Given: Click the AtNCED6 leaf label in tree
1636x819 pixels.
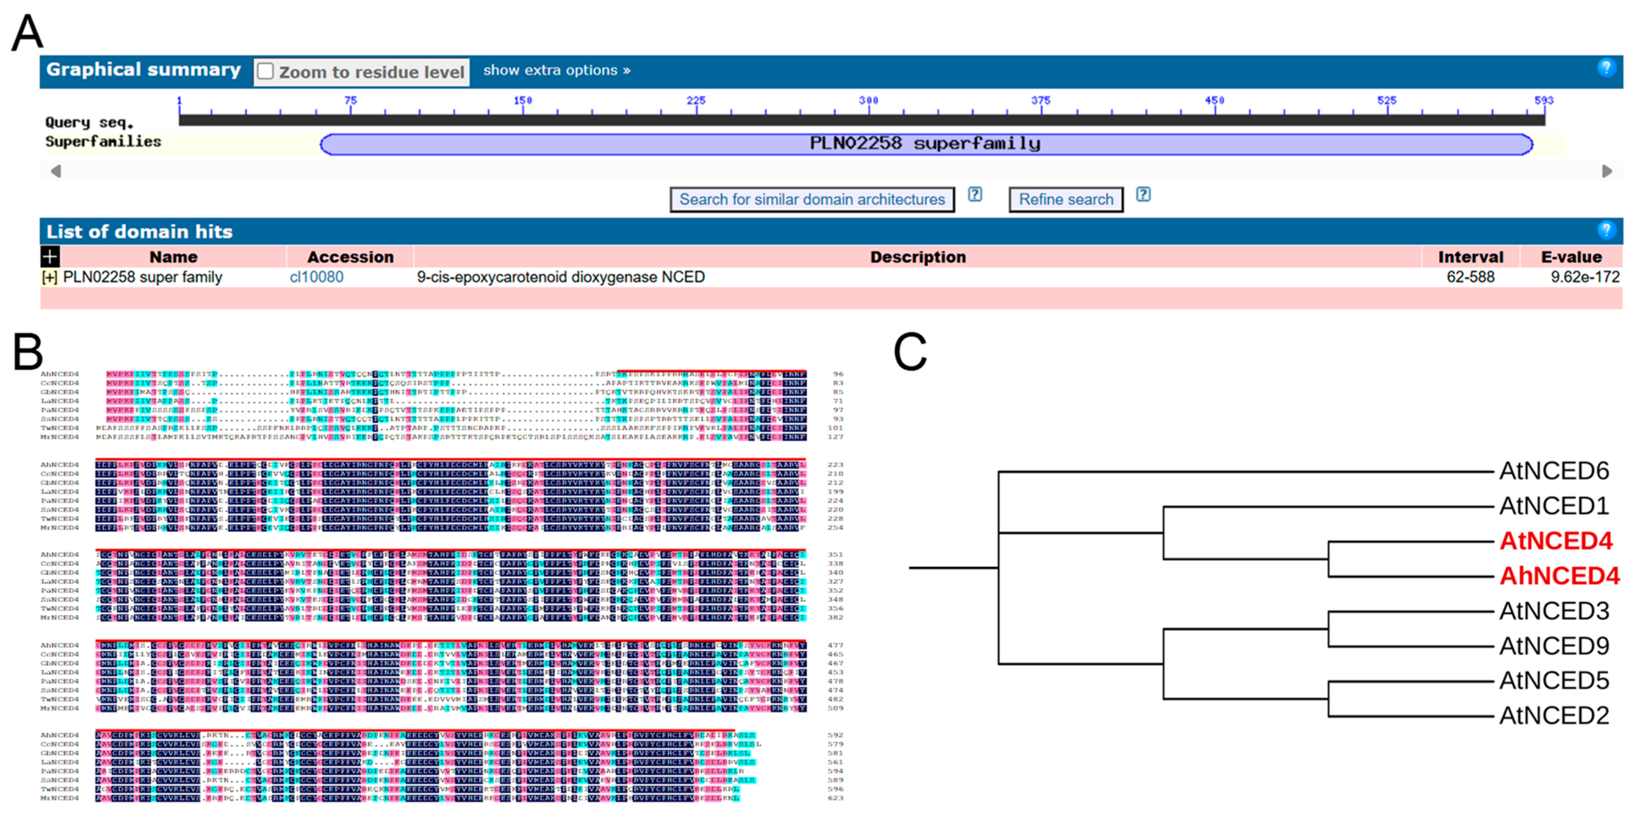Looking at the screenshot, I should pos(1553,471).
